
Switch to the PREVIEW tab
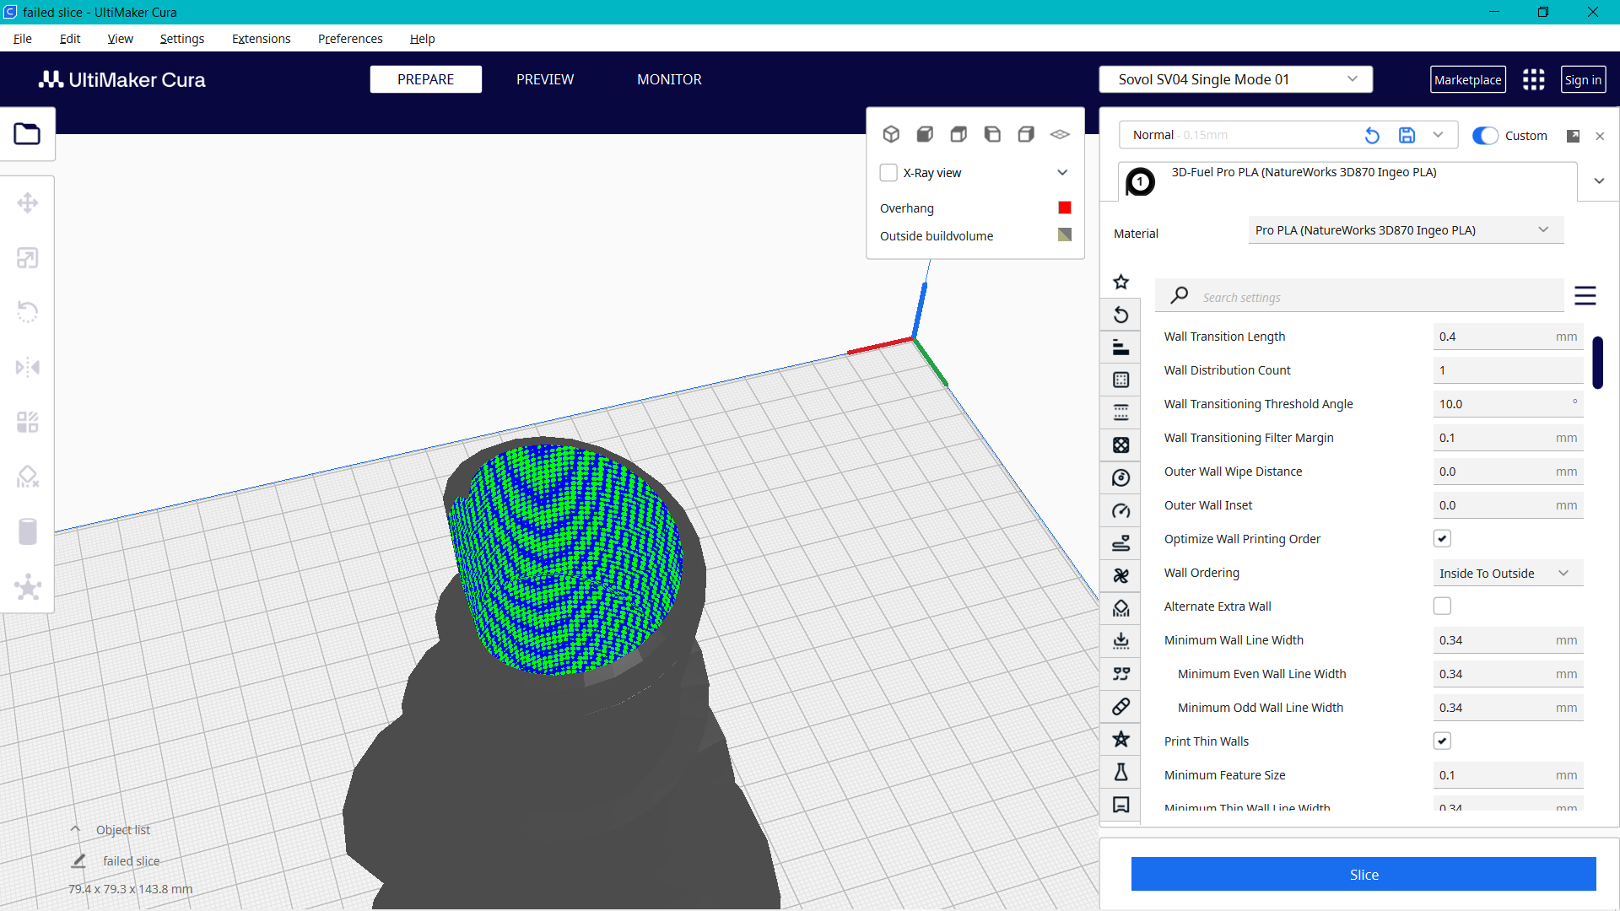[545, 79]
